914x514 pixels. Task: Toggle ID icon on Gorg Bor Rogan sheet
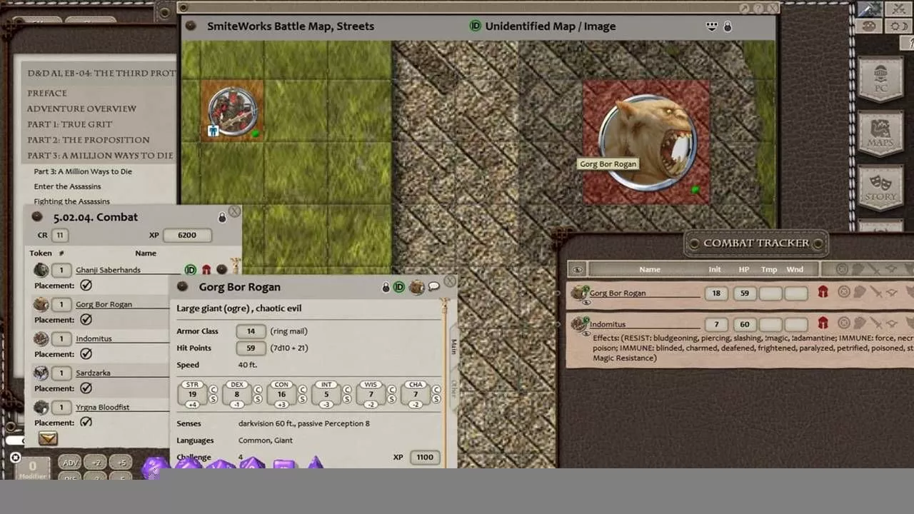[399, 287]
